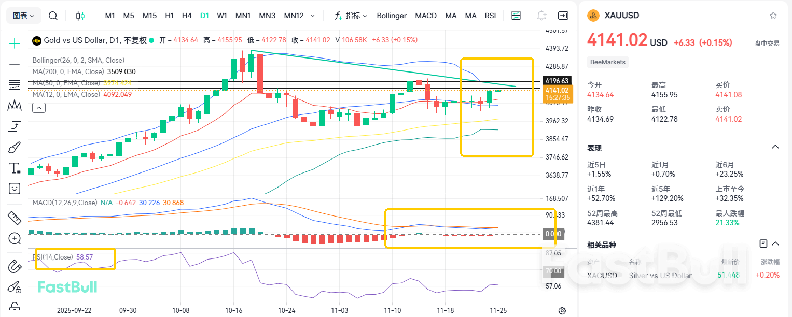Open the multi-chart layout selector

point(516,16)
